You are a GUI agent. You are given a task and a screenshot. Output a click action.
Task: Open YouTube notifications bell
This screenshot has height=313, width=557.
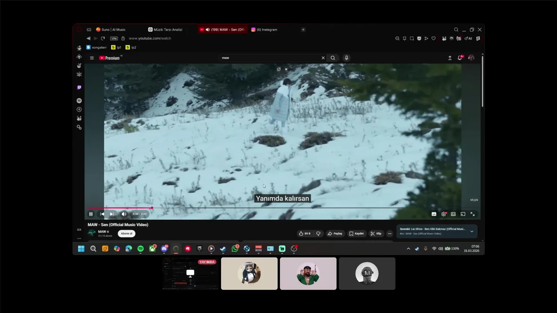460,57
